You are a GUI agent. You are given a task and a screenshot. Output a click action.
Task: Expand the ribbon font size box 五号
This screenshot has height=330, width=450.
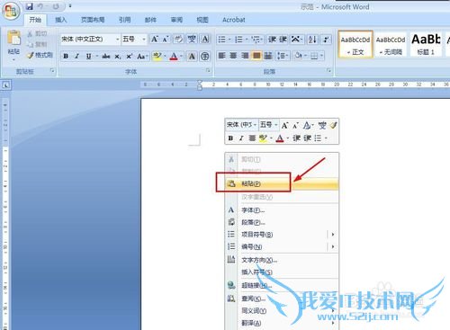(144, 40)
